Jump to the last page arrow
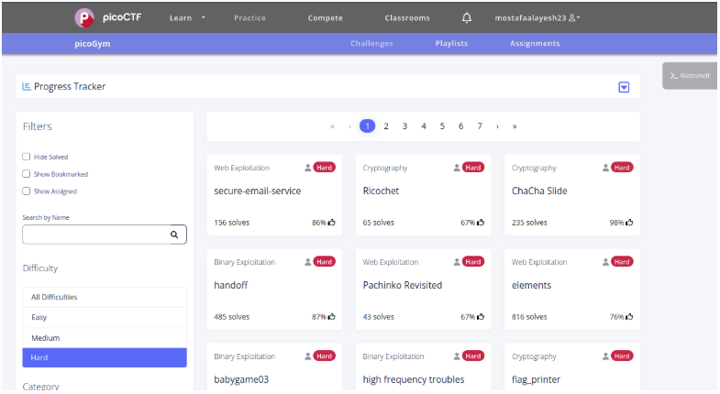 515,126
